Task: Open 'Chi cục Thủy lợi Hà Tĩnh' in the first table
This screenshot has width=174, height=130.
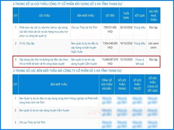Action: click(x=84, y=27)
